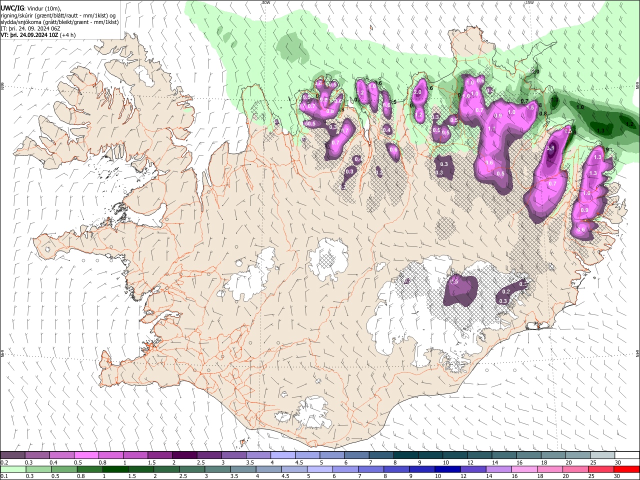The image size is (640, 480).
Task: Pick the darkest purple swatch at snow scale 2
Action: coord(184,455)
